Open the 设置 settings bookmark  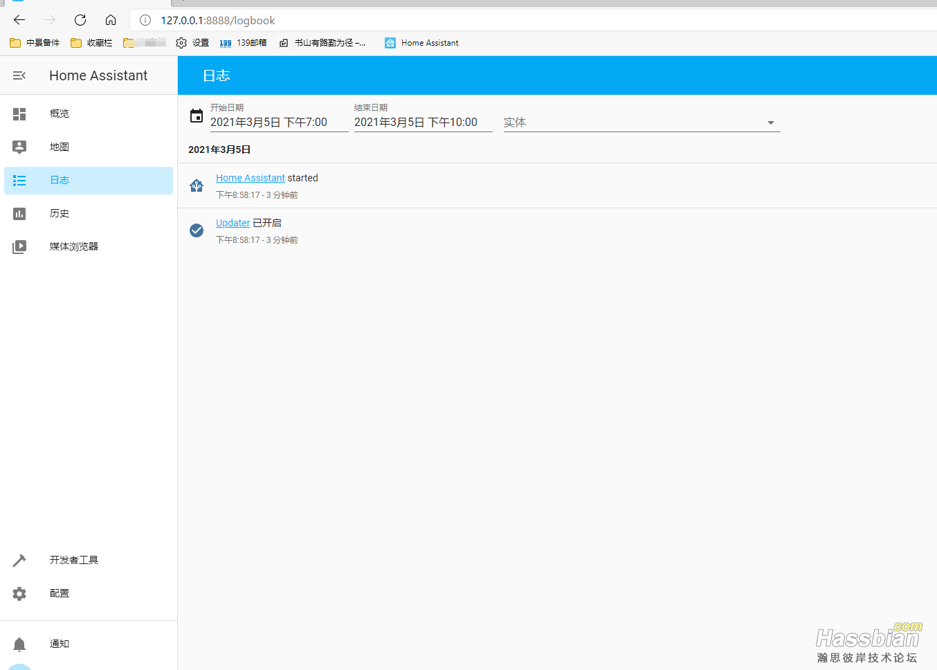click(x=192, y=43)
